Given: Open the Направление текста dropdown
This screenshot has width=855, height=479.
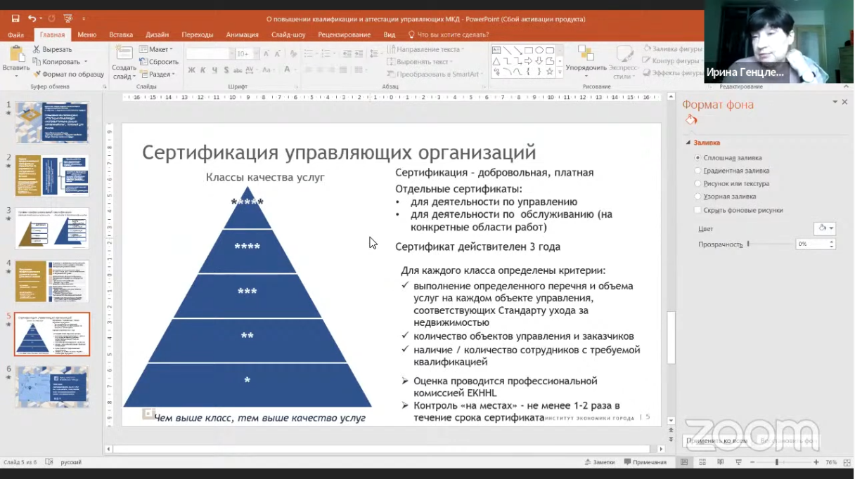Looking at the screenshot, I should coord(426,49).
